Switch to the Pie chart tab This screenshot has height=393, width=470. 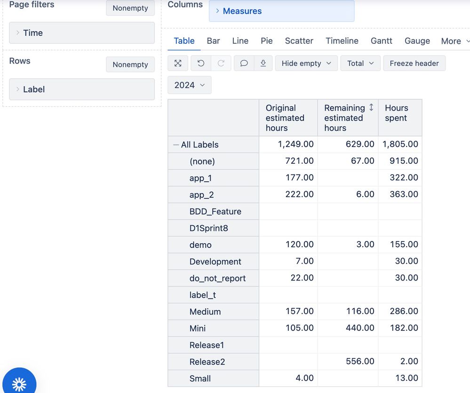pyautogui.click(x=267, y=41)
